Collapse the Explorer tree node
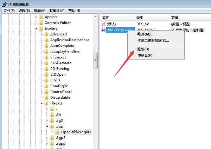Image resolution: width=211 pixels, height=149 pixels. 36,29
